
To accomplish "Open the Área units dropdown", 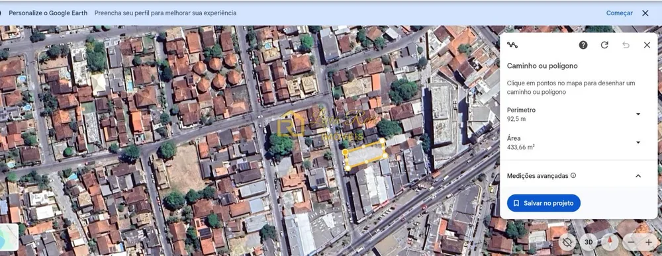I will point(638,142).
